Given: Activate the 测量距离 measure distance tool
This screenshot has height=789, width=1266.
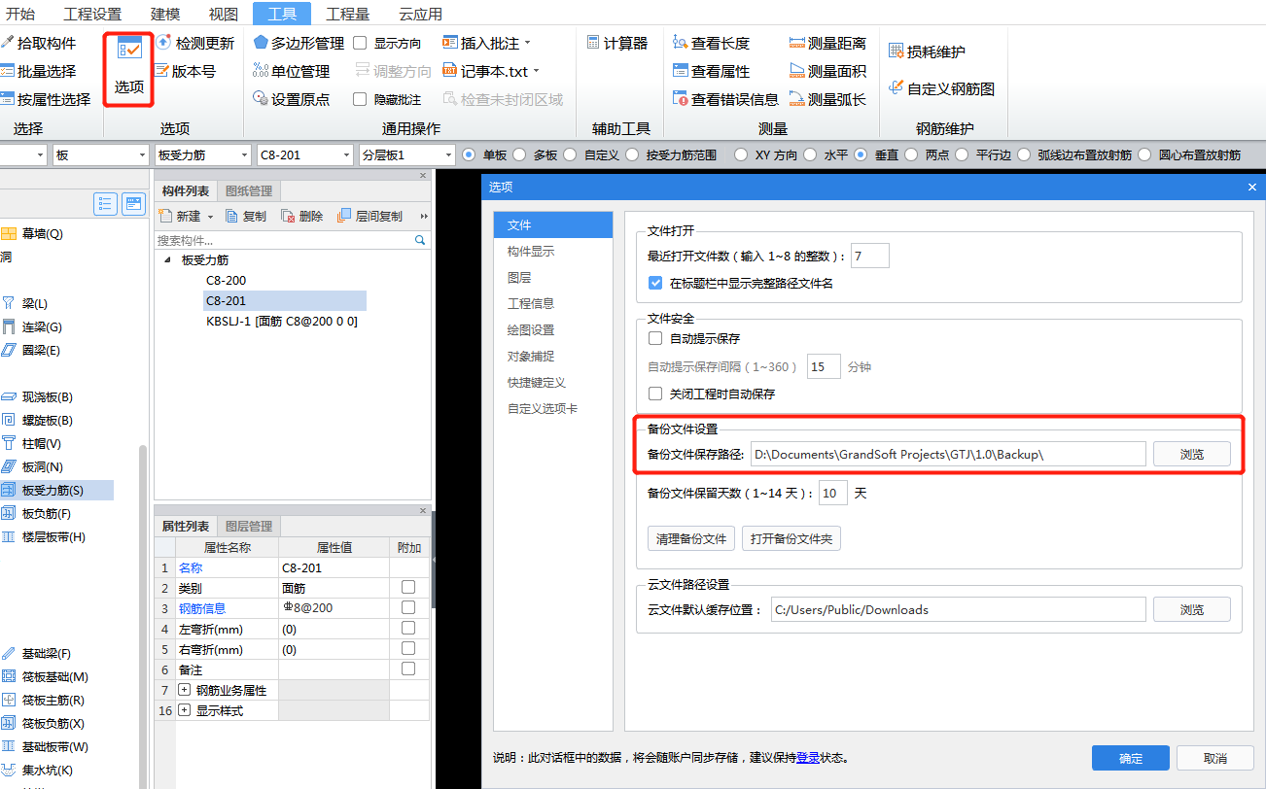Looking at the screenshot, I should point(831,43).
